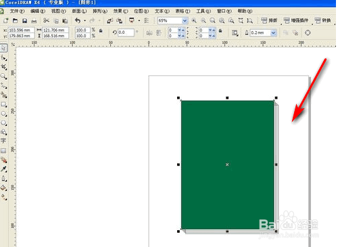Select the Table tool in the toolbox
The height and width of the screenshot is (247, 338).
coord(3,150)
